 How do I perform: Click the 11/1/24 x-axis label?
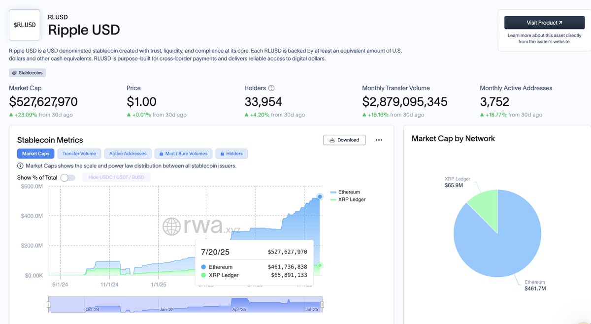[x=109, y=284]
